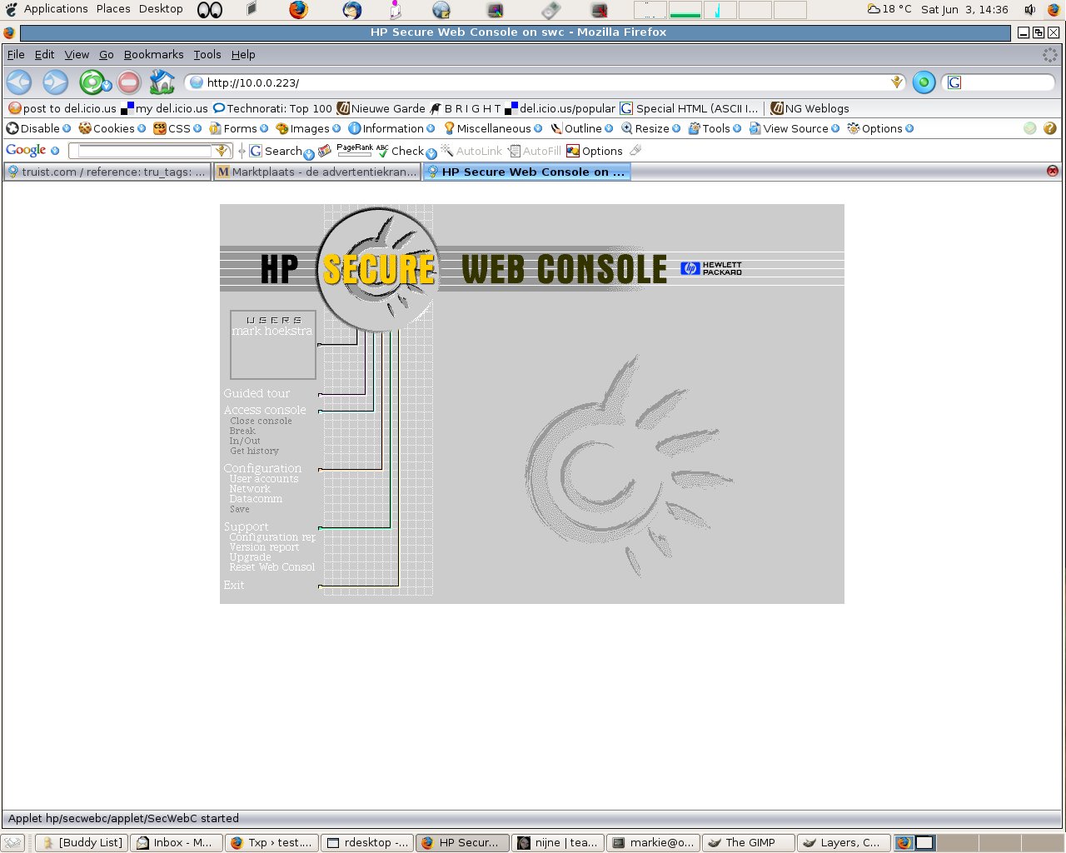The width and height of the screenshot is (1066, 853).
Task: Click the navigation search box with G icon
Action: (x=999, y=82)
